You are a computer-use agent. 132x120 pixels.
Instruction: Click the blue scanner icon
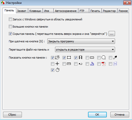point(92,64)
